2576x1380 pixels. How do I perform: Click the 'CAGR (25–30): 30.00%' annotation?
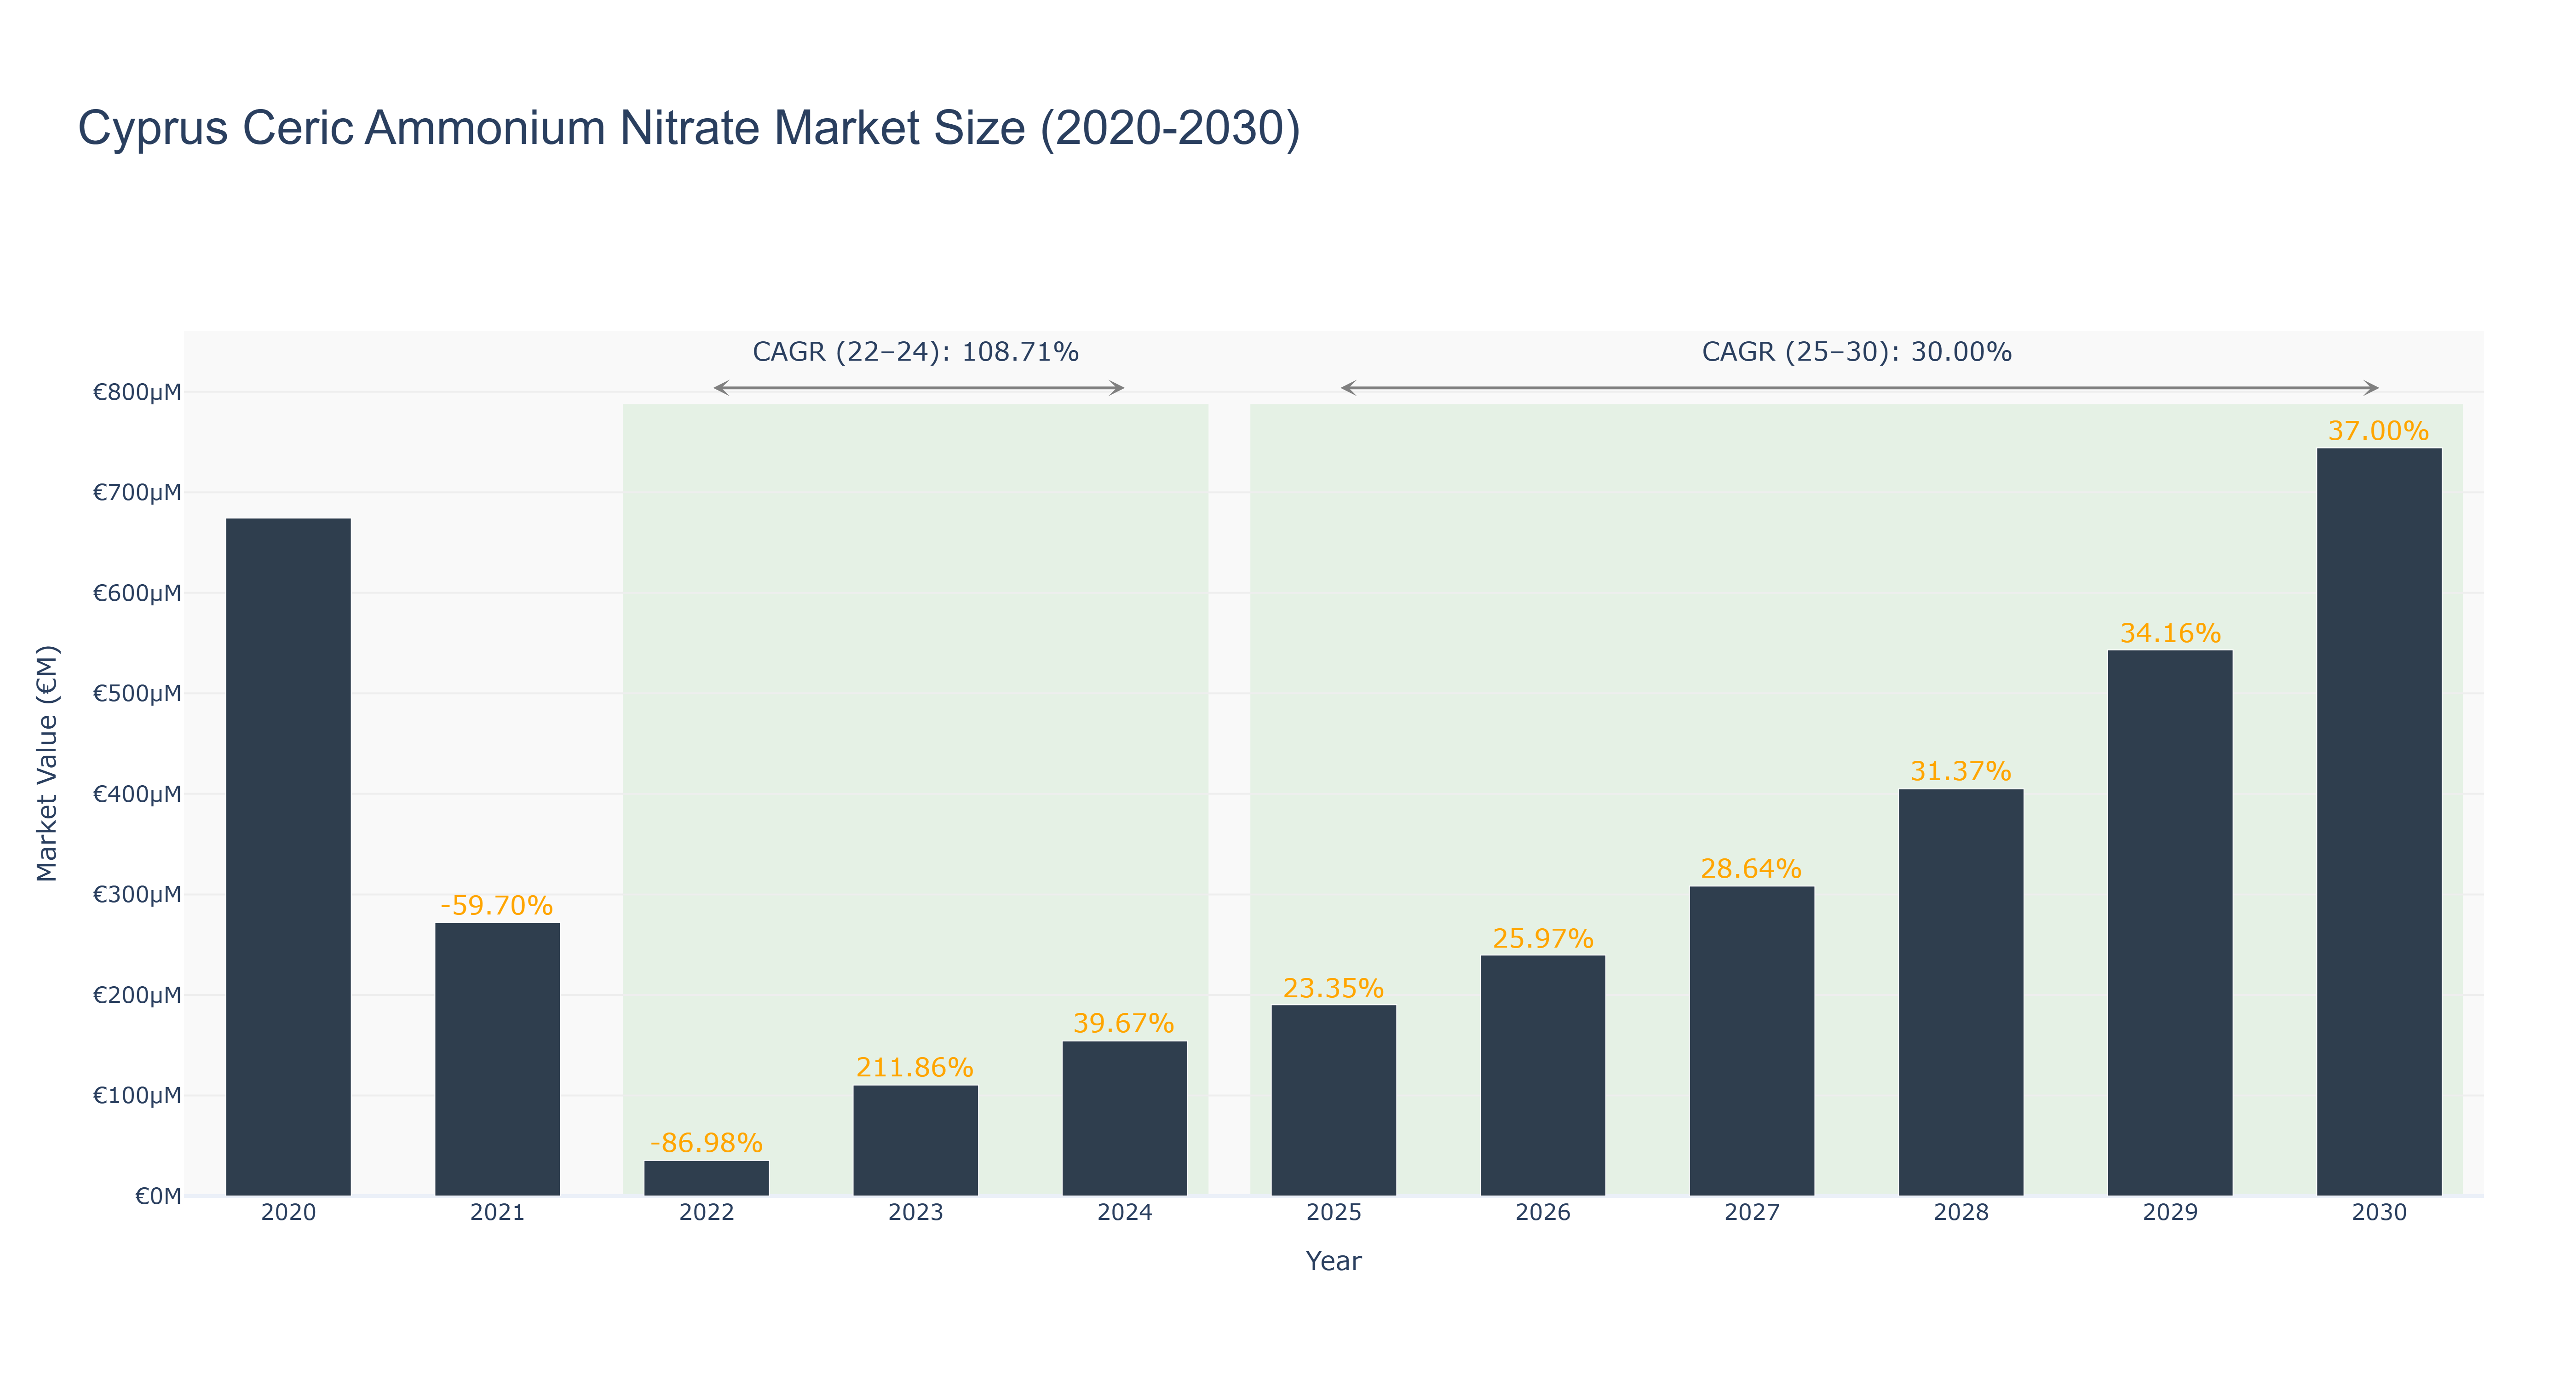pyautogui.click(x=1856, y=352)
